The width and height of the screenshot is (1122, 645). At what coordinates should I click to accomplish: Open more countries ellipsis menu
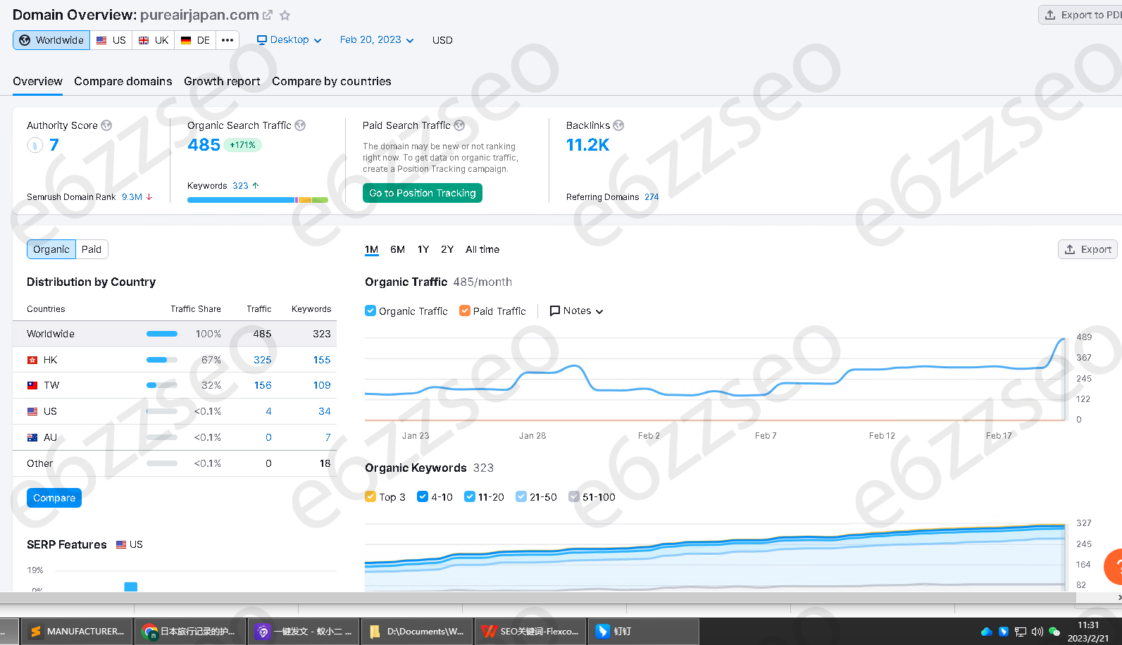(227, 40)
